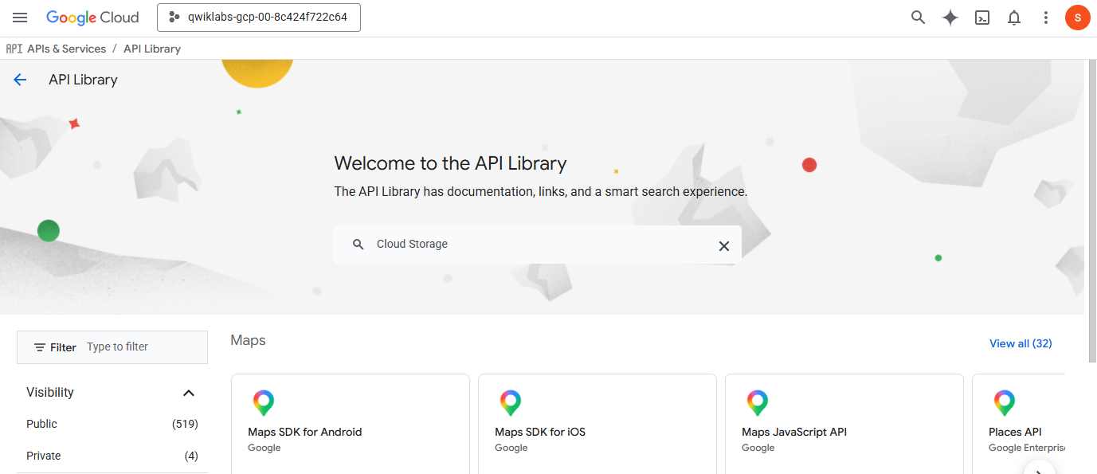Show next Maps cards with arrow

click(1039, 468)
